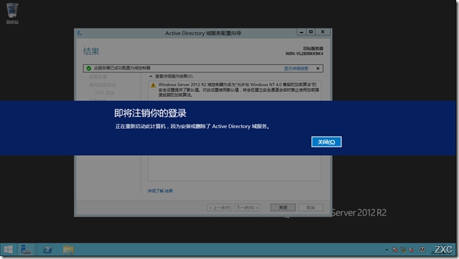Click the input method M tray icon

click(422, 250)
